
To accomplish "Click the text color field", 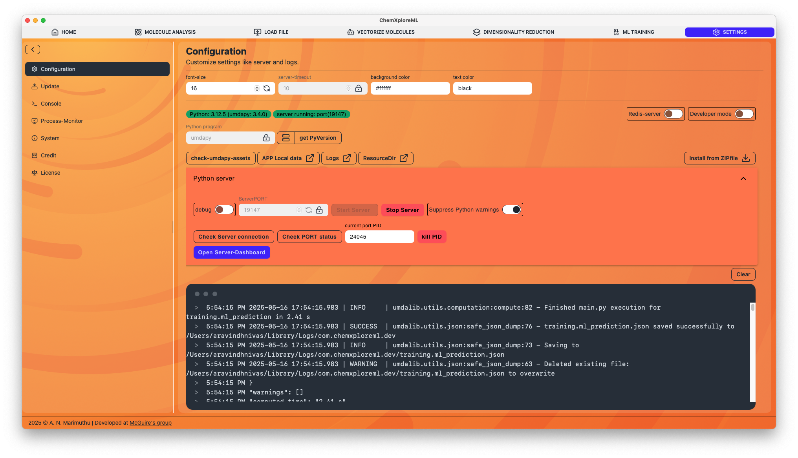I will pos(492,88).
